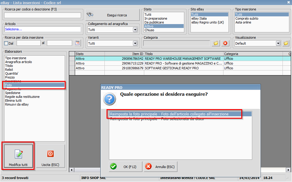Click the binoculars search icon
292x182 pixels.
[x=90, y=15]
